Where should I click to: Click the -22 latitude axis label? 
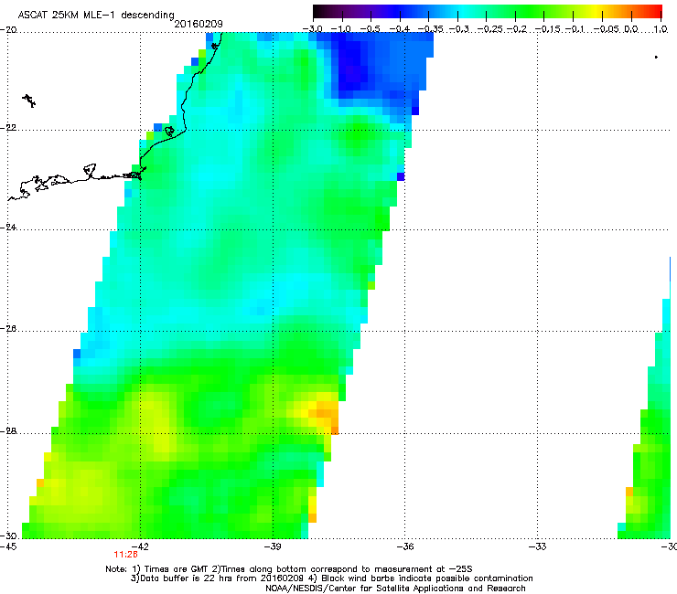click(8, 128)
